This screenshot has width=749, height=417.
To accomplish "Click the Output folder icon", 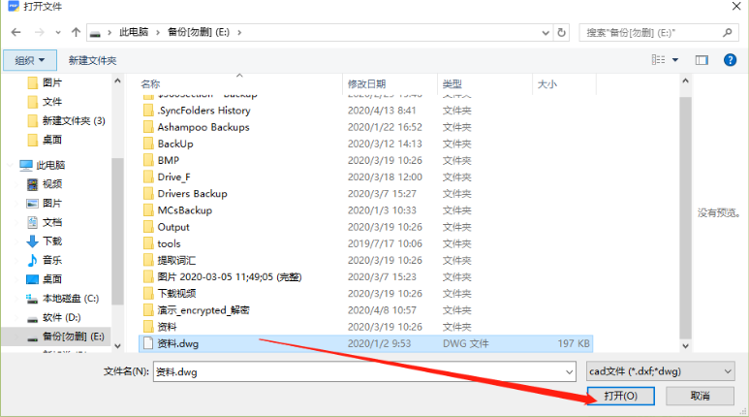I will coord(148,227).
